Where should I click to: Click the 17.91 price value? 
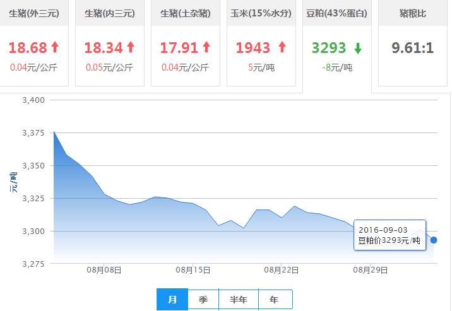click(179, 48)
